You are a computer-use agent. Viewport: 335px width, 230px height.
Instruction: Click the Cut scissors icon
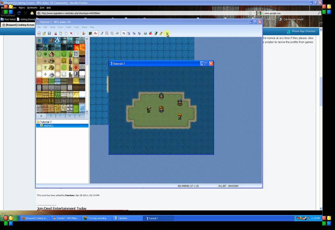click(x=56, y=34)
